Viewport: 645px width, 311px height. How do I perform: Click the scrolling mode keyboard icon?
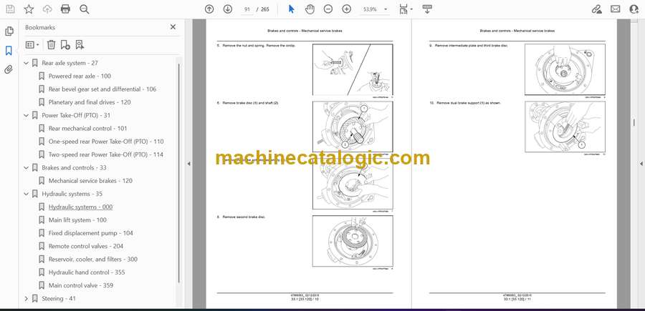pyautogui.click(x=427, y=9)
